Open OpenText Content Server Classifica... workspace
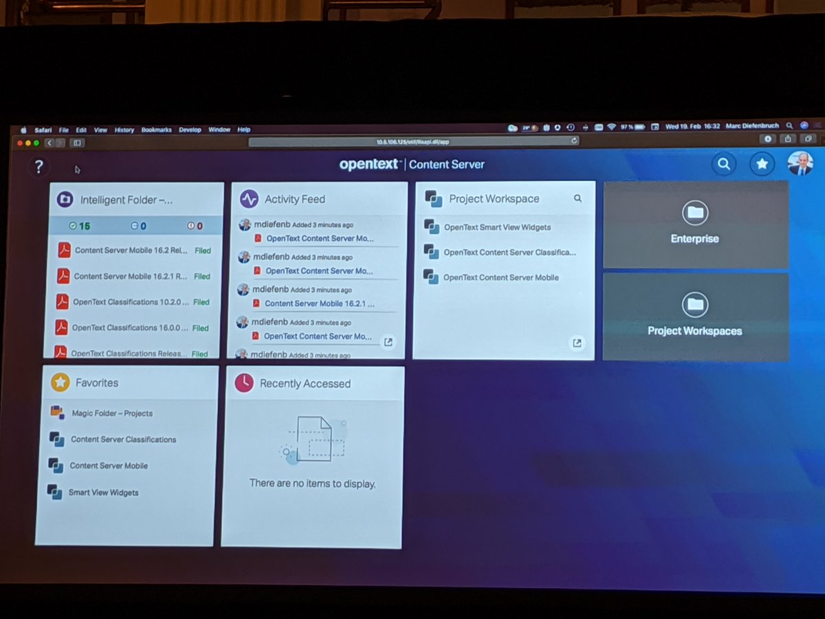Viewport: 825px width, 619px height. point(510,252)
